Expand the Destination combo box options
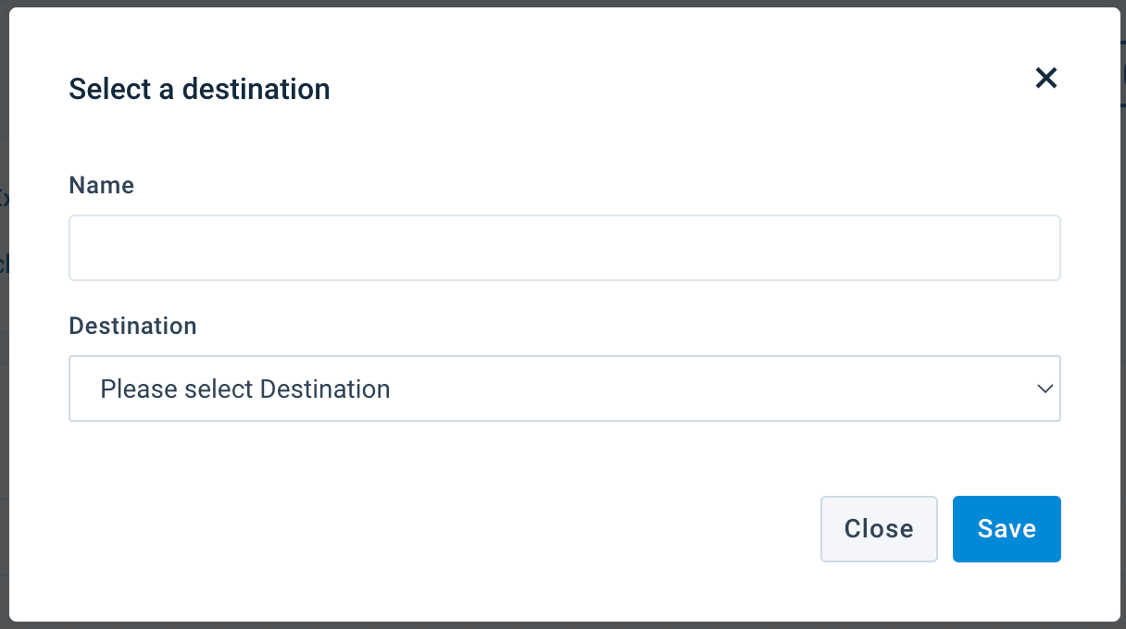1126x629 pixels. click(564, 388)
